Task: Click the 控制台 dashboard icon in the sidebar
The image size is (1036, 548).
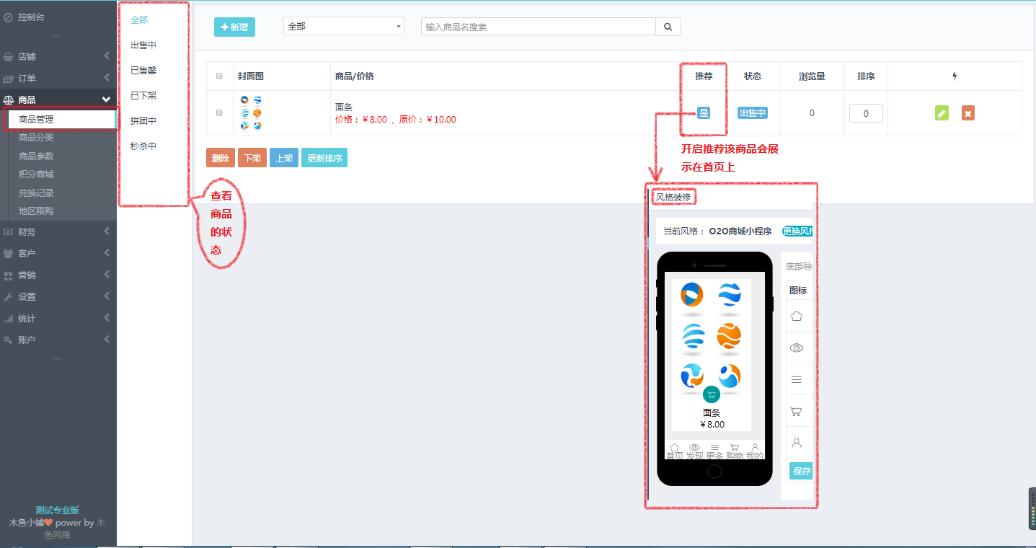Action: click(x=9, y=17)
